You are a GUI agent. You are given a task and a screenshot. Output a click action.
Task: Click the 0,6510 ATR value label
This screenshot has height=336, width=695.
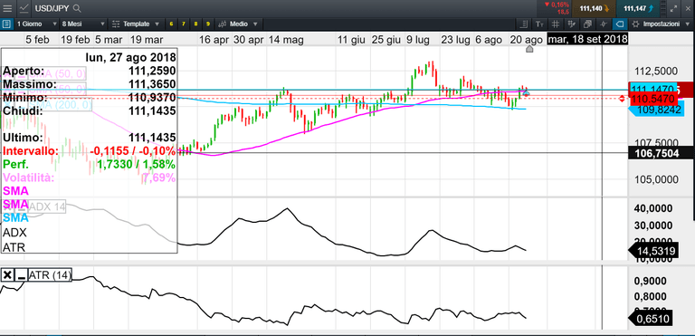(x=652, y=318)
